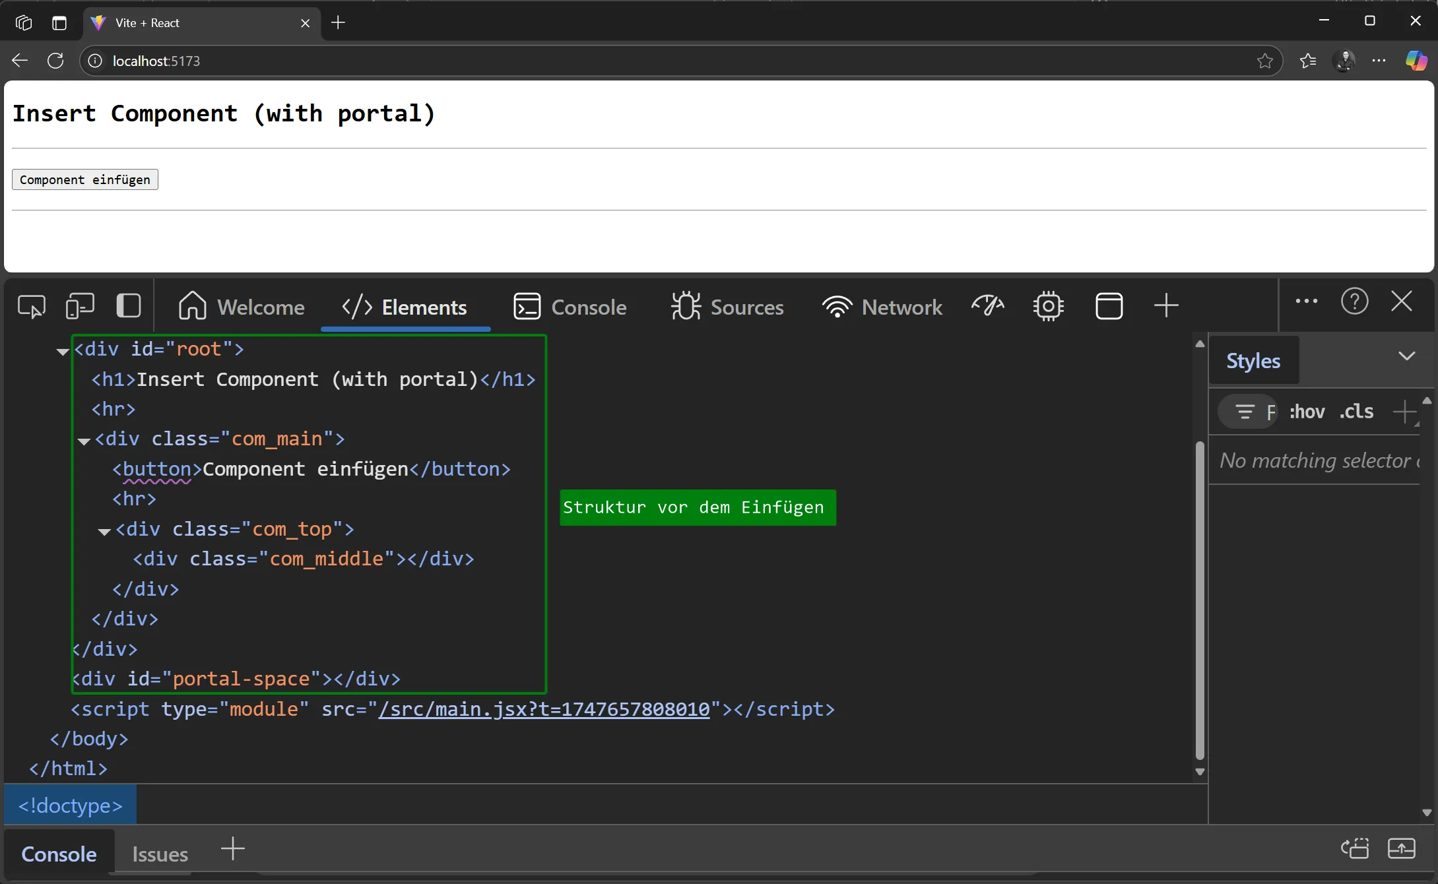Screen dimensions: 1438x884
Task: Open the Issues drawer tab
Action: (160, 854)
